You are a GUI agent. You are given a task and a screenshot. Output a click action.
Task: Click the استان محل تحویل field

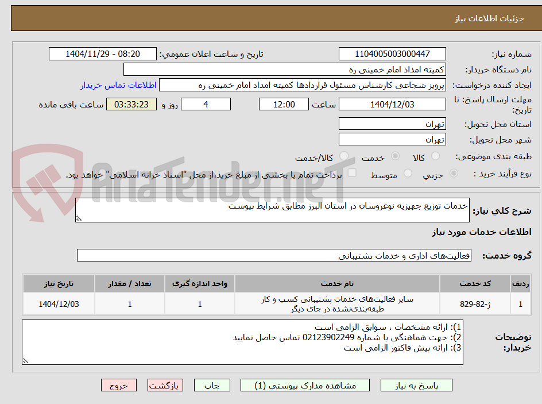(x=392, y=124)
